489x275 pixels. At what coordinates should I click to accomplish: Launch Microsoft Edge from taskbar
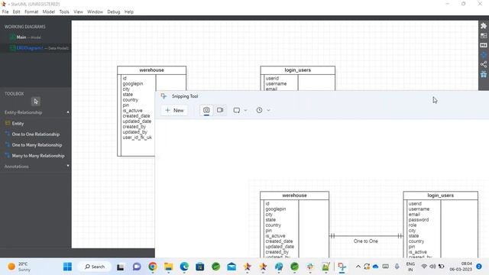point(184,267)
